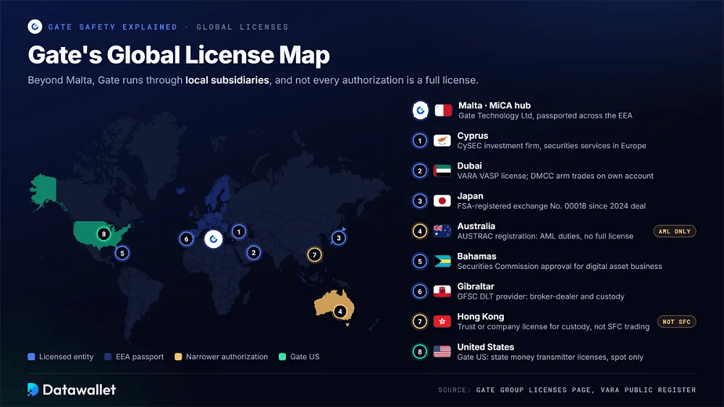Click the Japan flag icon
724x407 pixels.
(442, 201)
